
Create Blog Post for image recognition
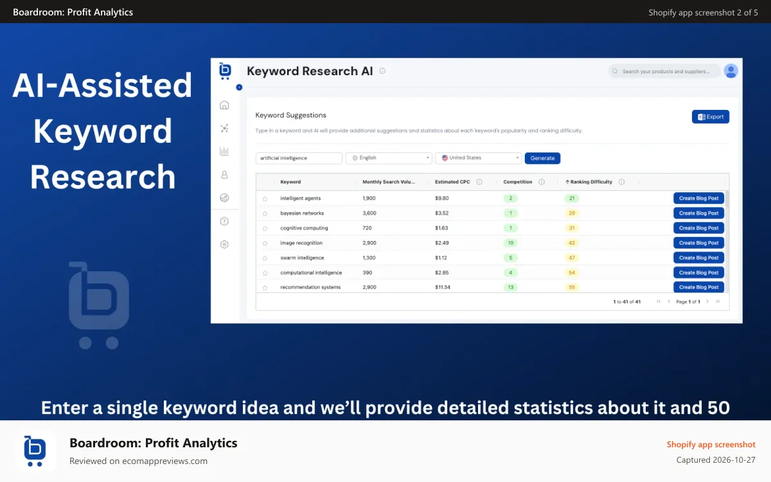pos(699,242)
